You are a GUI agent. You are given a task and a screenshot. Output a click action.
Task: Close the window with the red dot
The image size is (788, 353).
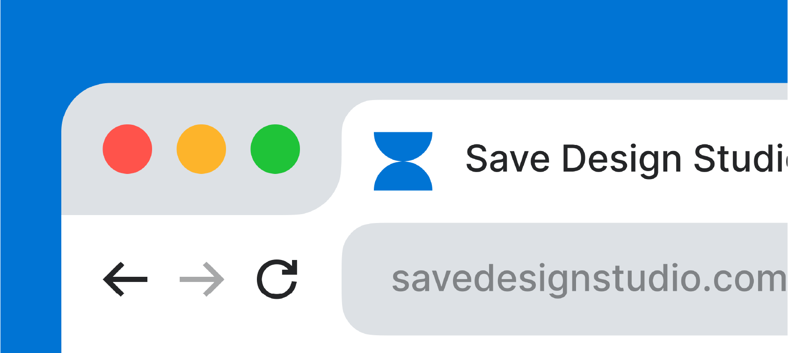(x=127, y=149)
